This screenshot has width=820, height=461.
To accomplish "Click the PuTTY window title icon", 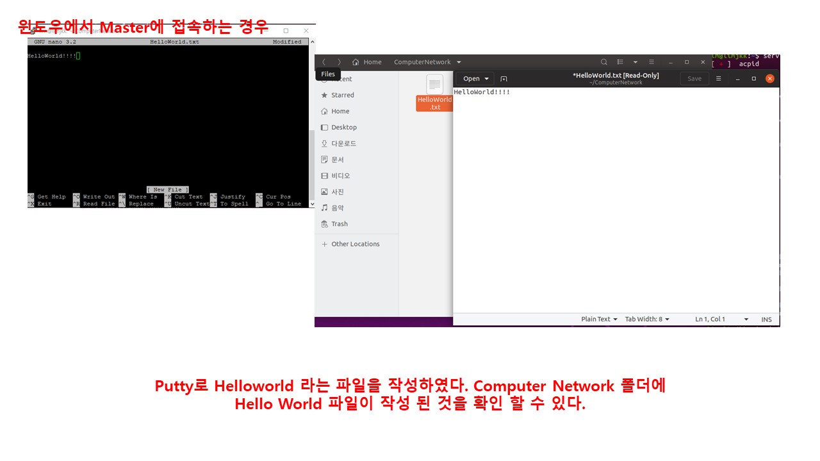I will (x=33, y=30).
